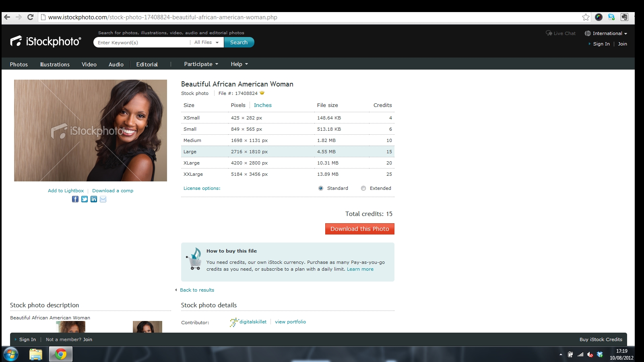The image size is (644, 362).
Task: Open the iStockphoto logo home link
Action: tap(45, 41)
